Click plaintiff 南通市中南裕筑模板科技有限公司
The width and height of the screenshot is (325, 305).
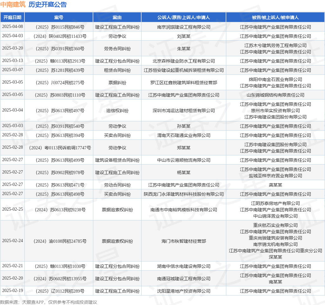183,210
